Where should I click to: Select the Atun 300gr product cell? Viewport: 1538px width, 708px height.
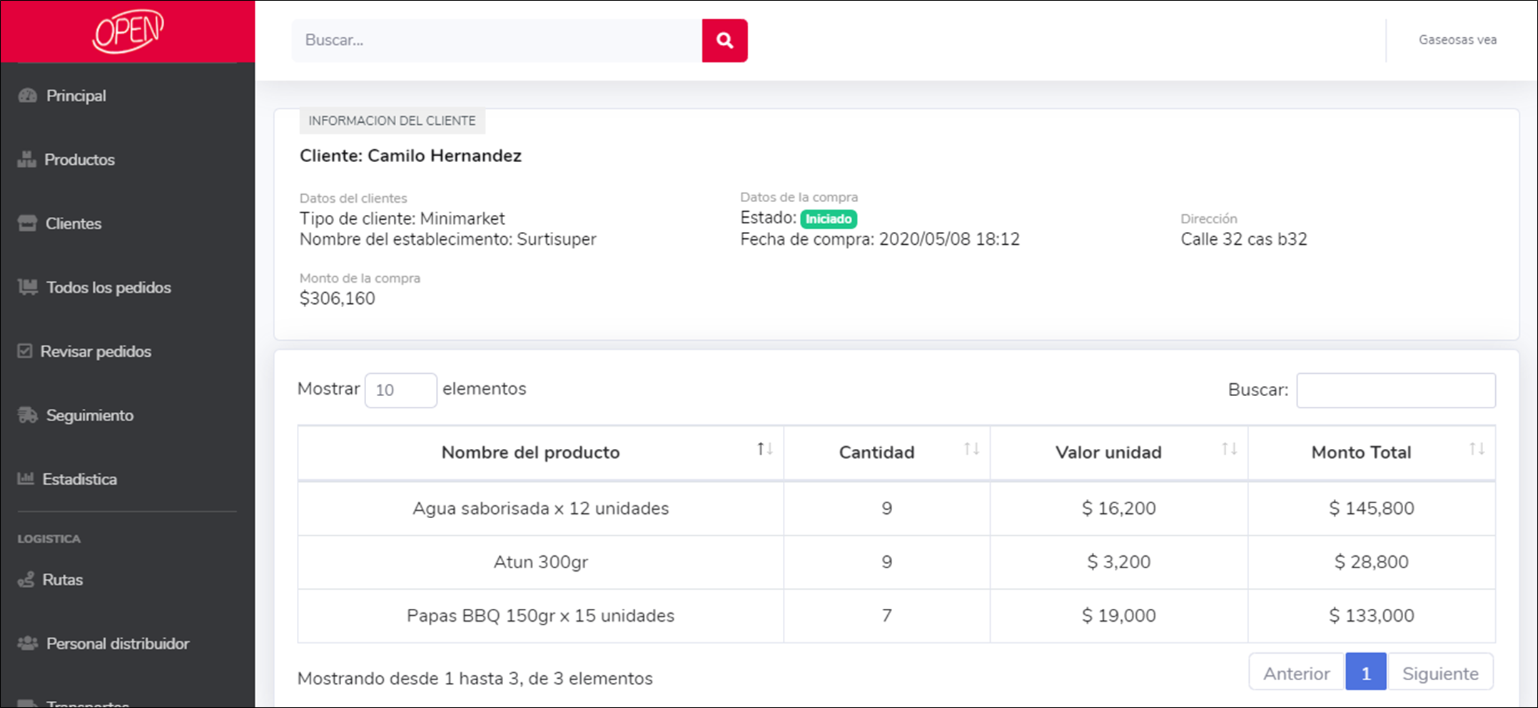[x=541, y=562]
